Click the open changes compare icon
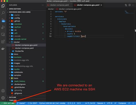The image size is (136, 105). 126,5
